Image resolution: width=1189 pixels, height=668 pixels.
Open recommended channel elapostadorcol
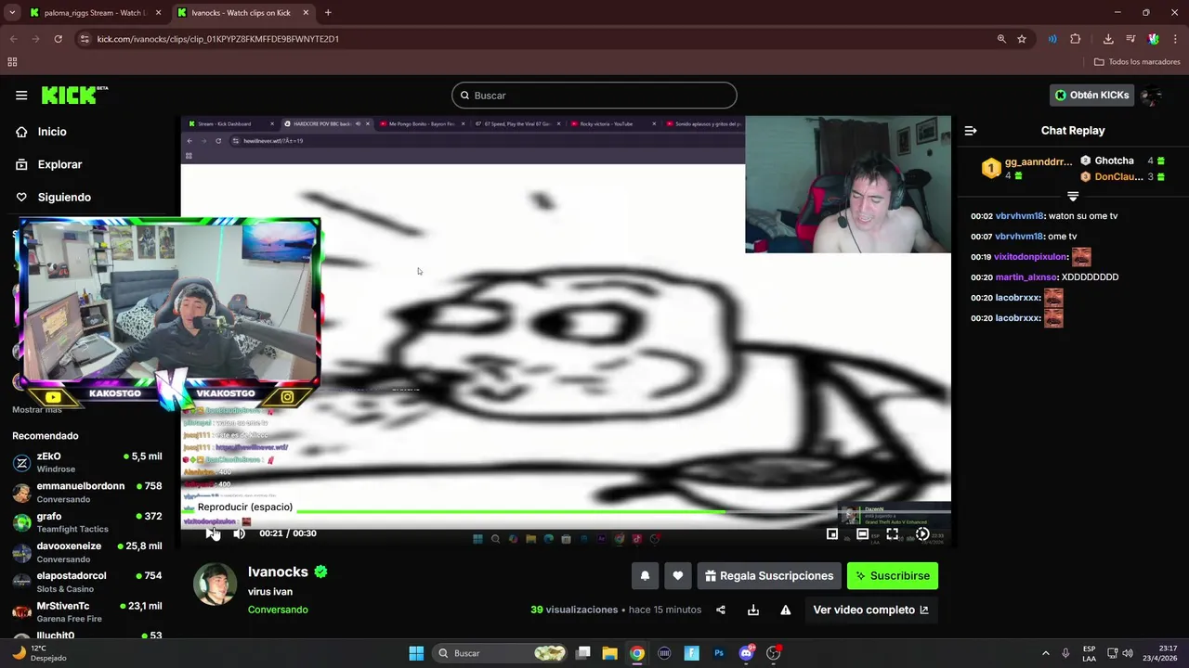pyautogui.click(x=86, y=582)
